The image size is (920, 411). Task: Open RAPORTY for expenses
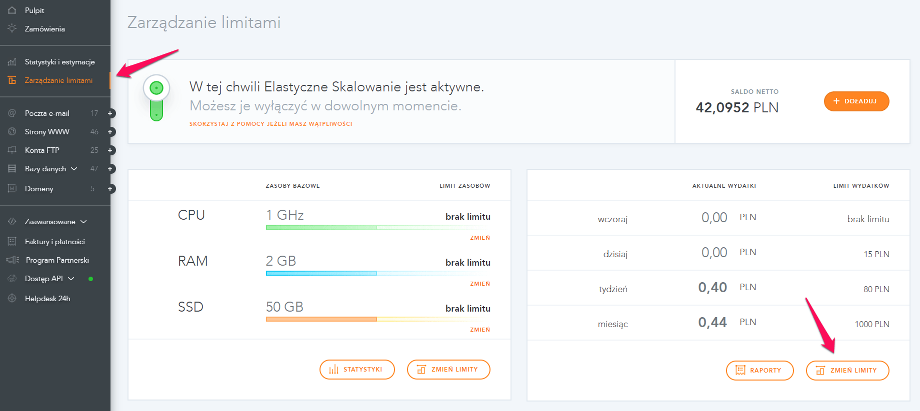tap(759, 371)
